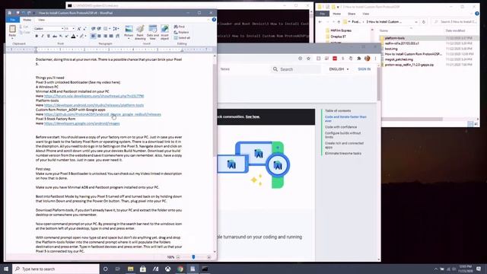The image size is (487, 274).
Task: Switch to the Home tab in WordPad
Action: click(x=27, y=20)
